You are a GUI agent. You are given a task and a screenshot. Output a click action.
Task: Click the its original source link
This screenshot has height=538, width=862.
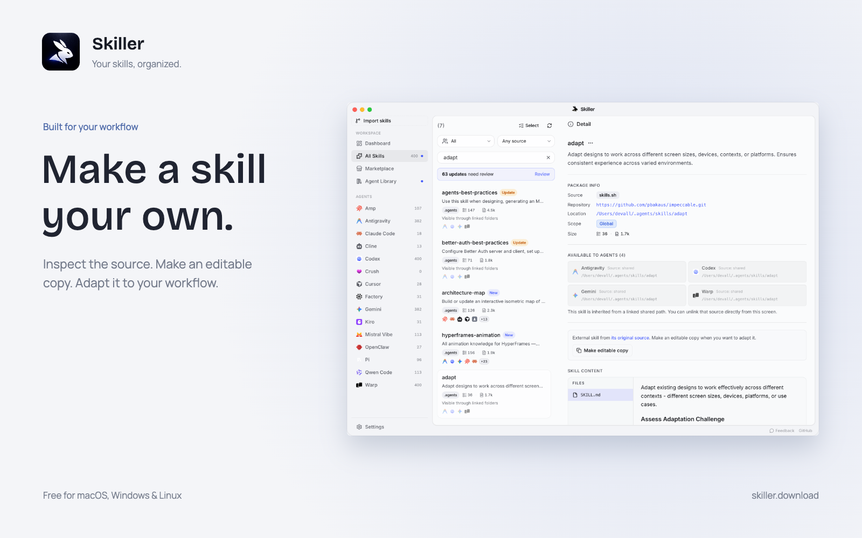click(630, 338)
